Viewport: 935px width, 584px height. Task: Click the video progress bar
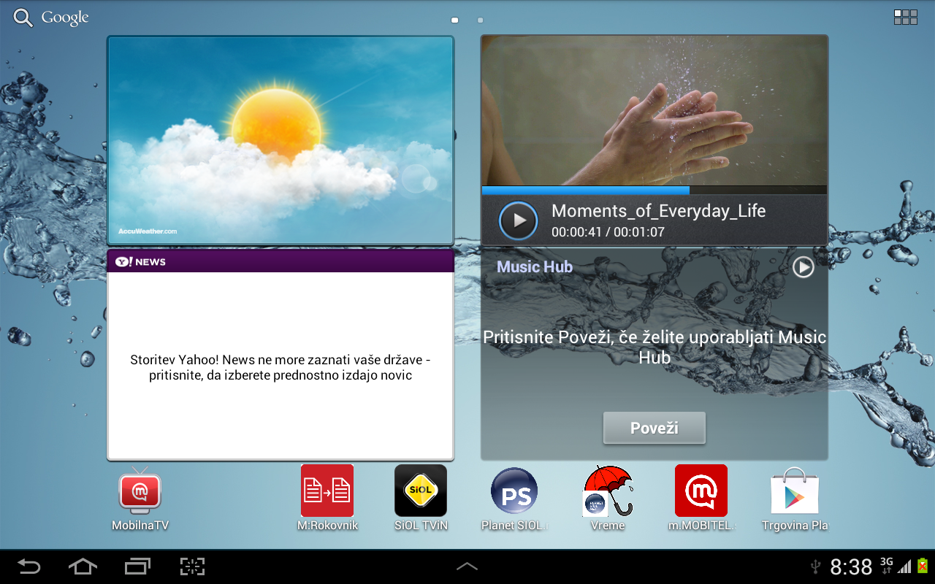[x=654, y=191]
